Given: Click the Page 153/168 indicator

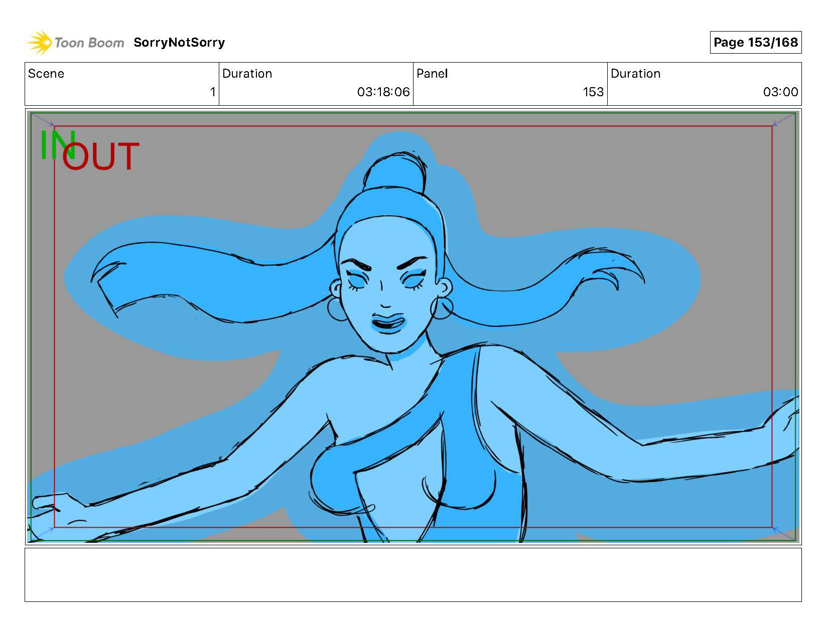Looking at the screenshot, I should pyautogui.click(x=755, y=42).
